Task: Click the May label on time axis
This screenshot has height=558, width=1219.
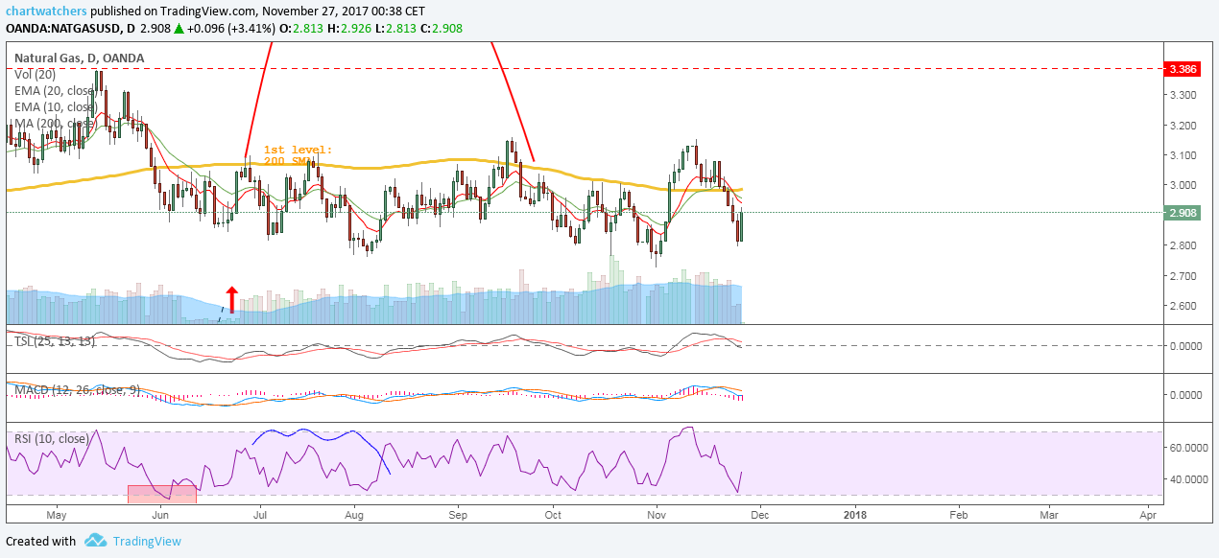Action: point(56,515)
